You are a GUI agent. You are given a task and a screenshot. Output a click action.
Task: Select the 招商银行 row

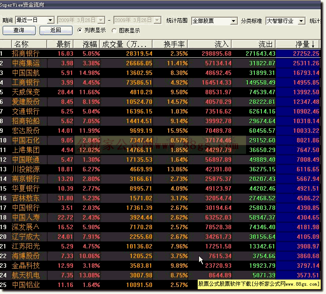pos(160,53)
